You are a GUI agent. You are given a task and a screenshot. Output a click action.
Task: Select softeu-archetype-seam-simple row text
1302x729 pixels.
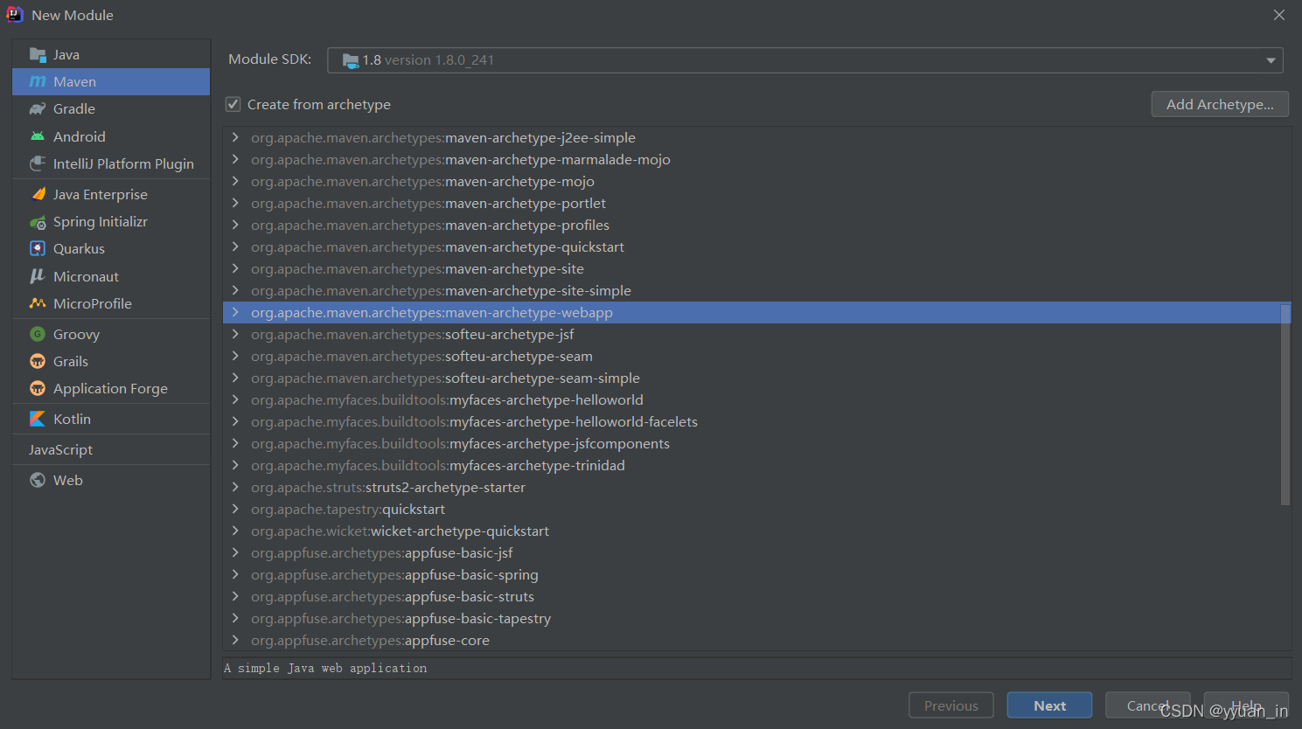coord(445,378)
